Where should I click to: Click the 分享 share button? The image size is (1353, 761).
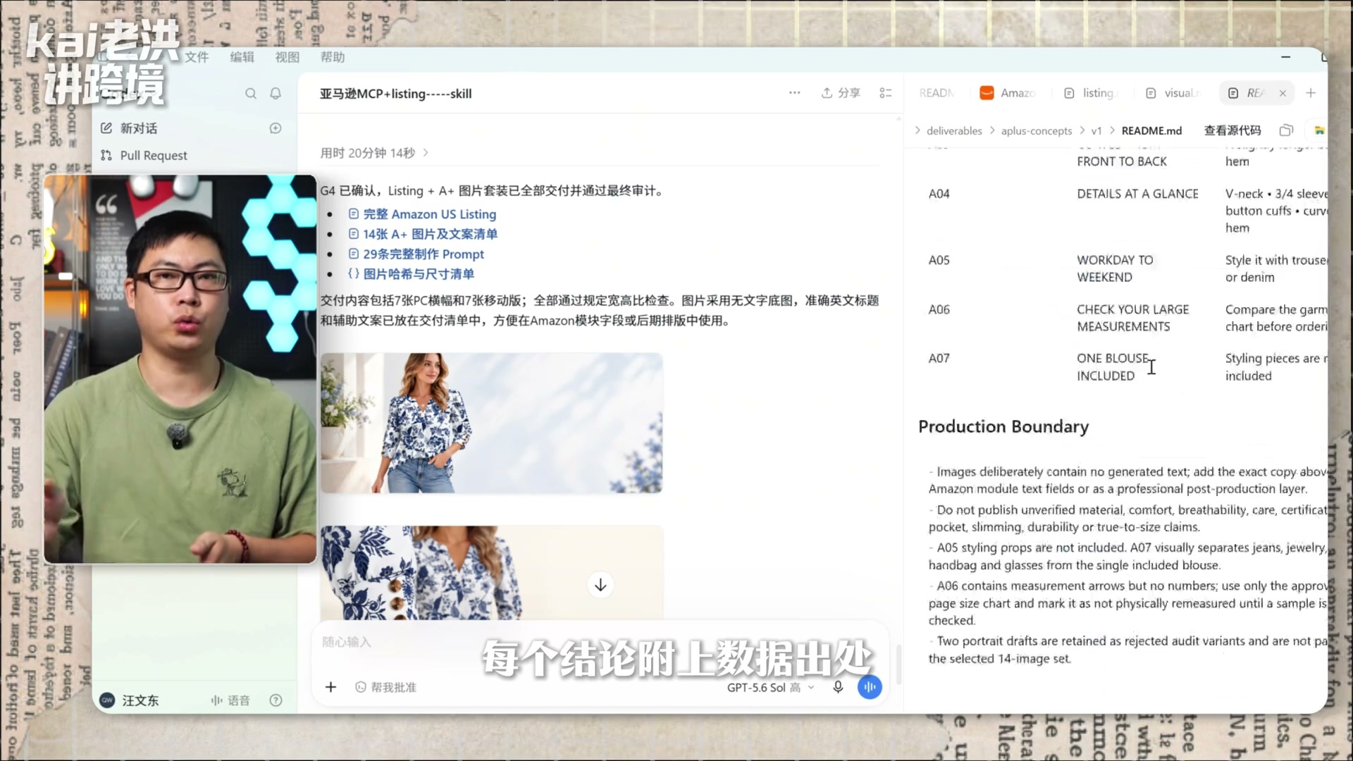tap(841, 93)
